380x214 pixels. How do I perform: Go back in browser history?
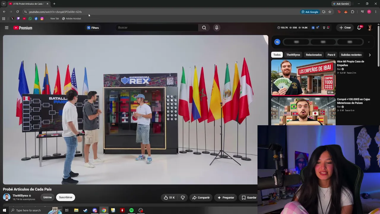(x=4, y=12)
